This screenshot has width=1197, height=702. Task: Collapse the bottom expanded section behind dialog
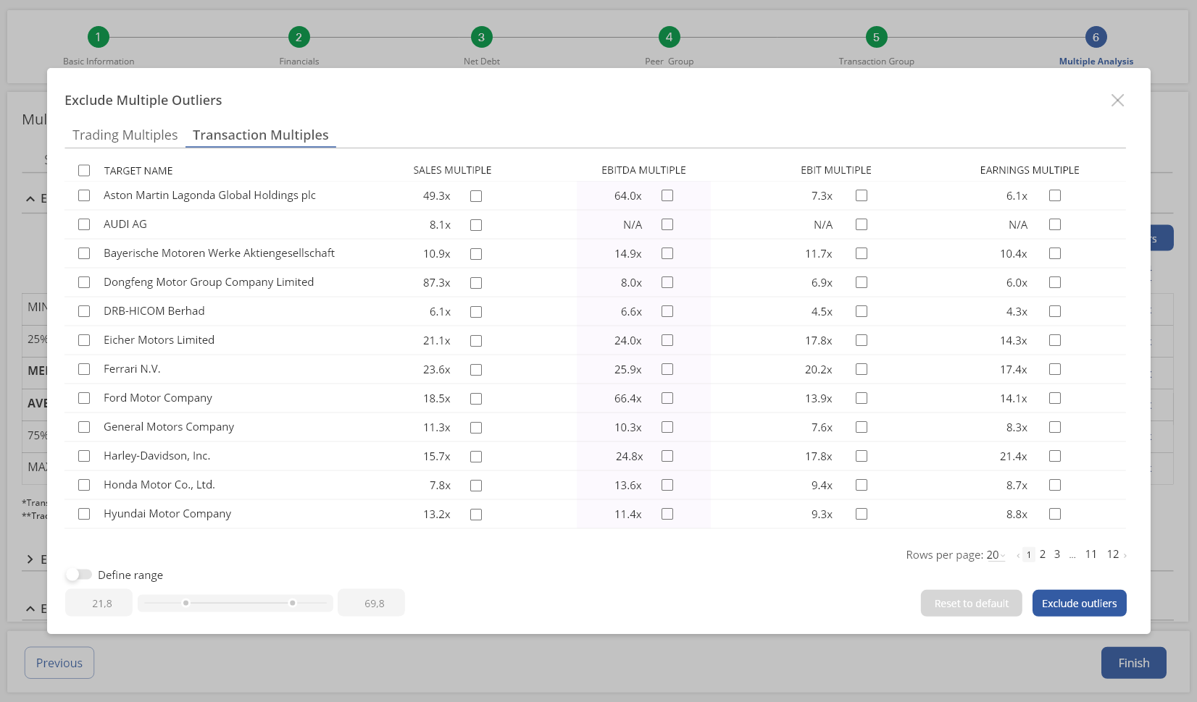tap(30, 609)
